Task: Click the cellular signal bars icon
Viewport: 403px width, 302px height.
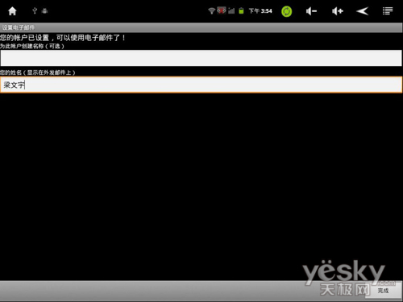Action: [231, 10]
